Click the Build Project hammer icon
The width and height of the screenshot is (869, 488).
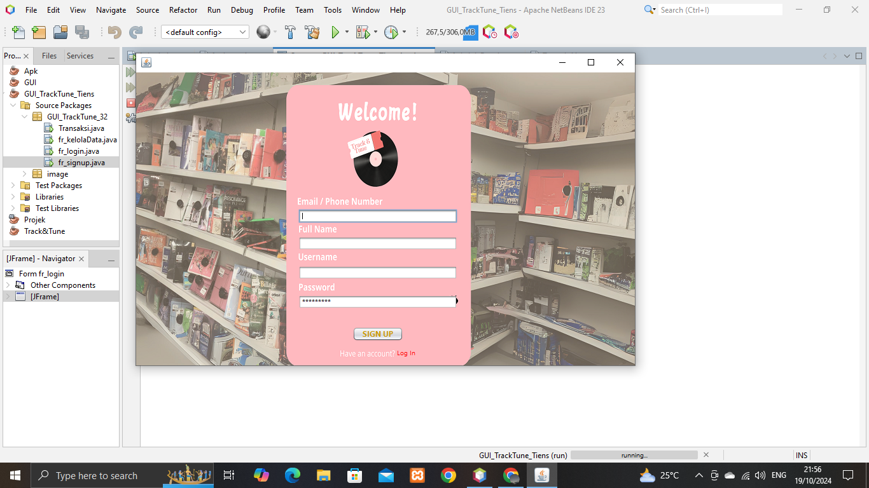(290, 32)
